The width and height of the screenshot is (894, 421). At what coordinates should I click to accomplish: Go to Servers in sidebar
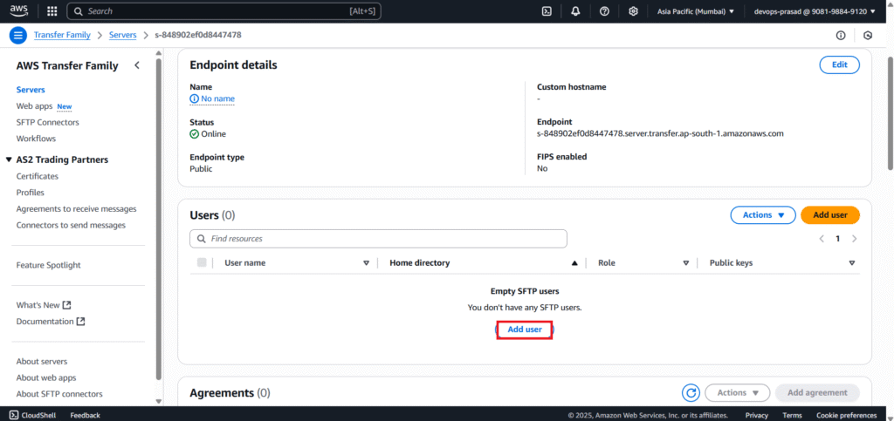pos(31,90)
